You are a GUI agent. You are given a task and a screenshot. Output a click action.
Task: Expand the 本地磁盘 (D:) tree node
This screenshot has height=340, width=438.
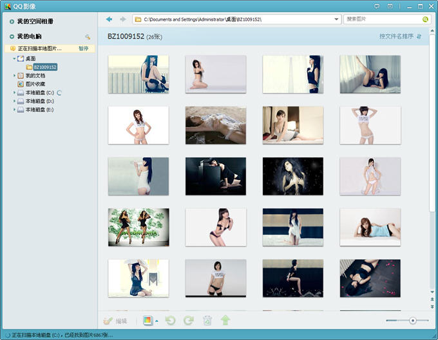pyautogui.click(x=14, y=101)
